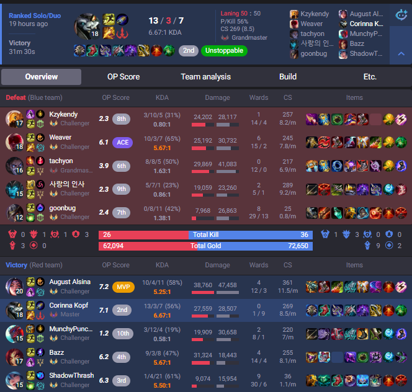This screenshot has height=392, width=412.
Task: Click Corinna Kopf's champion portrait in scoreboard
Action: coord(15,310)
